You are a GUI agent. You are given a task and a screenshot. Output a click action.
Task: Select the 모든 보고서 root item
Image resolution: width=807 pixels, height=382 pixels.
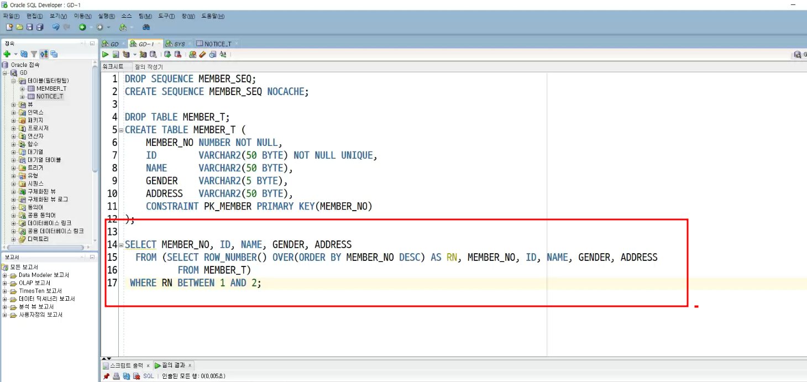pyautogui.click(x=24, y=267)
